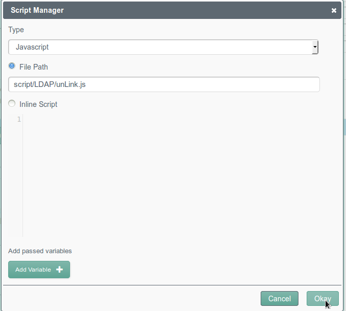The height and width of the screenshot is (311, 346).
Task: Click the plus icon on Add Variable
Action: tap(59, 270)
